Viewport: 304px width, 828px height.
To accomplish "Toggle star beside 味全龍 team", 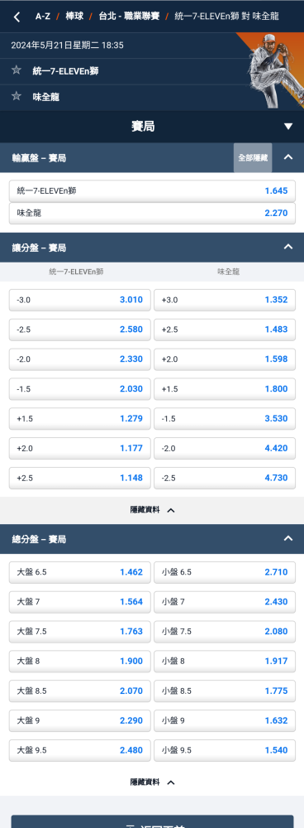I will point(17,96).
